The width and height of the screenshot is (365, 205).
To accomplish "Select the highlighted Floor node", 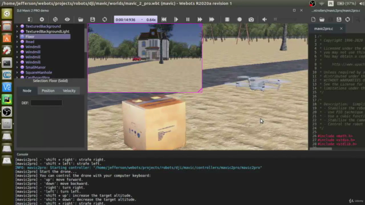I will click(x=45, y=36).
